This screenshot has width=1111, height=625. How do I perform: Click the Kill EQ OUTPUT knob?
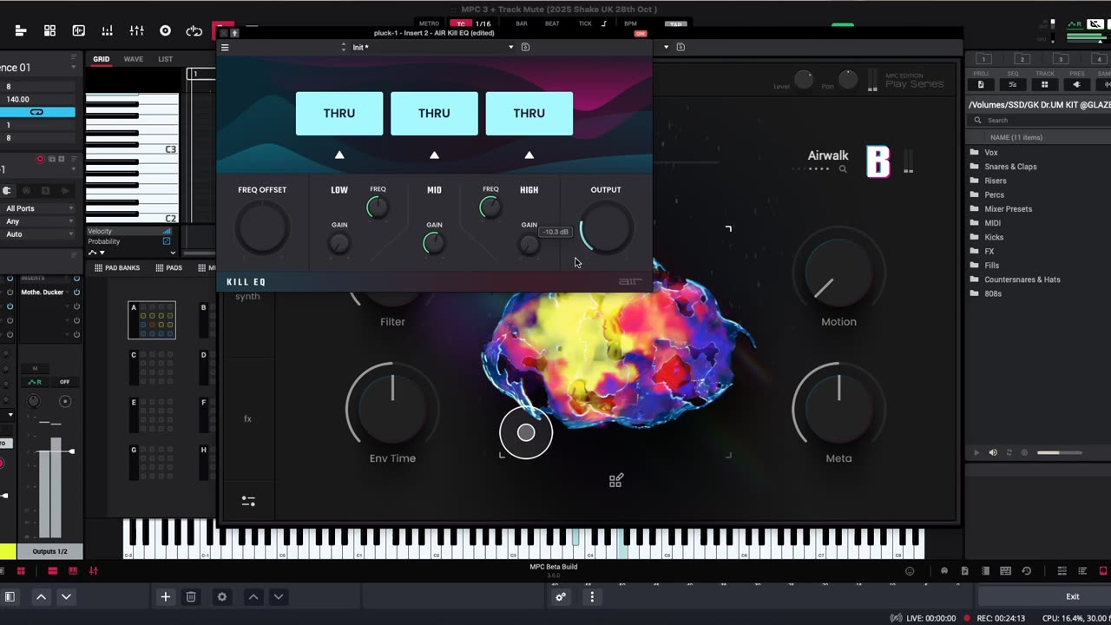606,228
